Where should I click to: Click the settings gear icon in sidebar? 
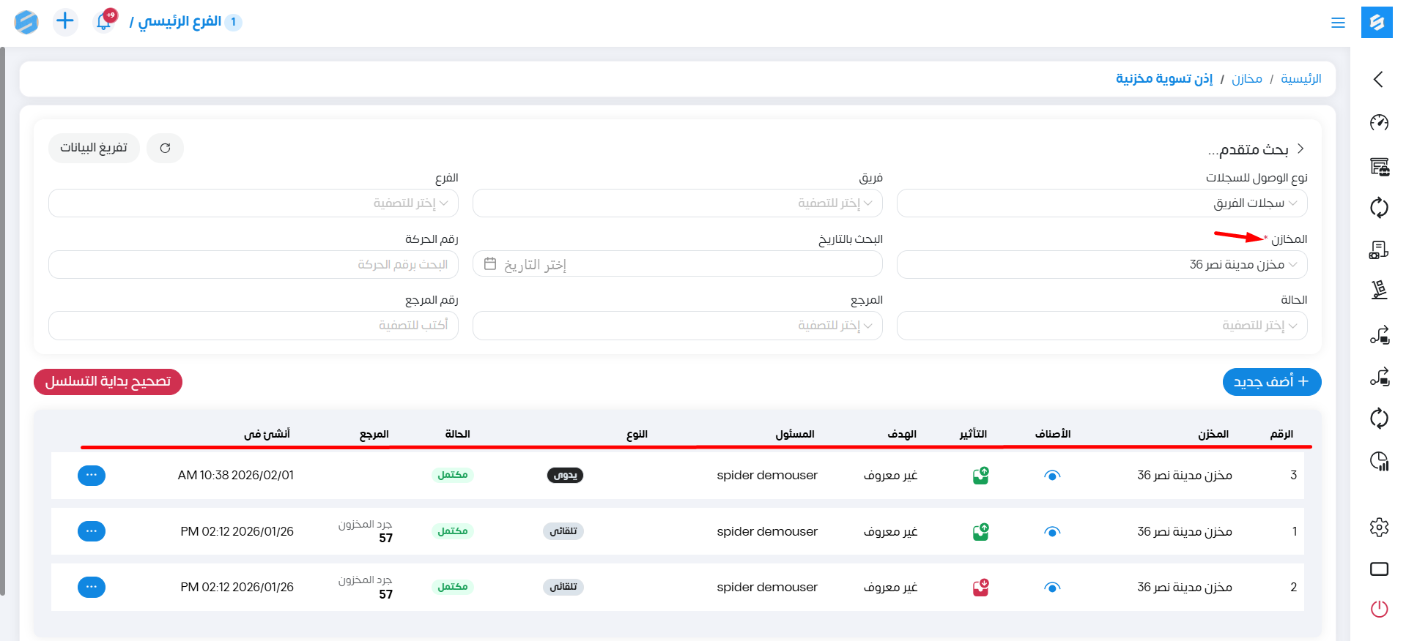(x=1379, y=527)
